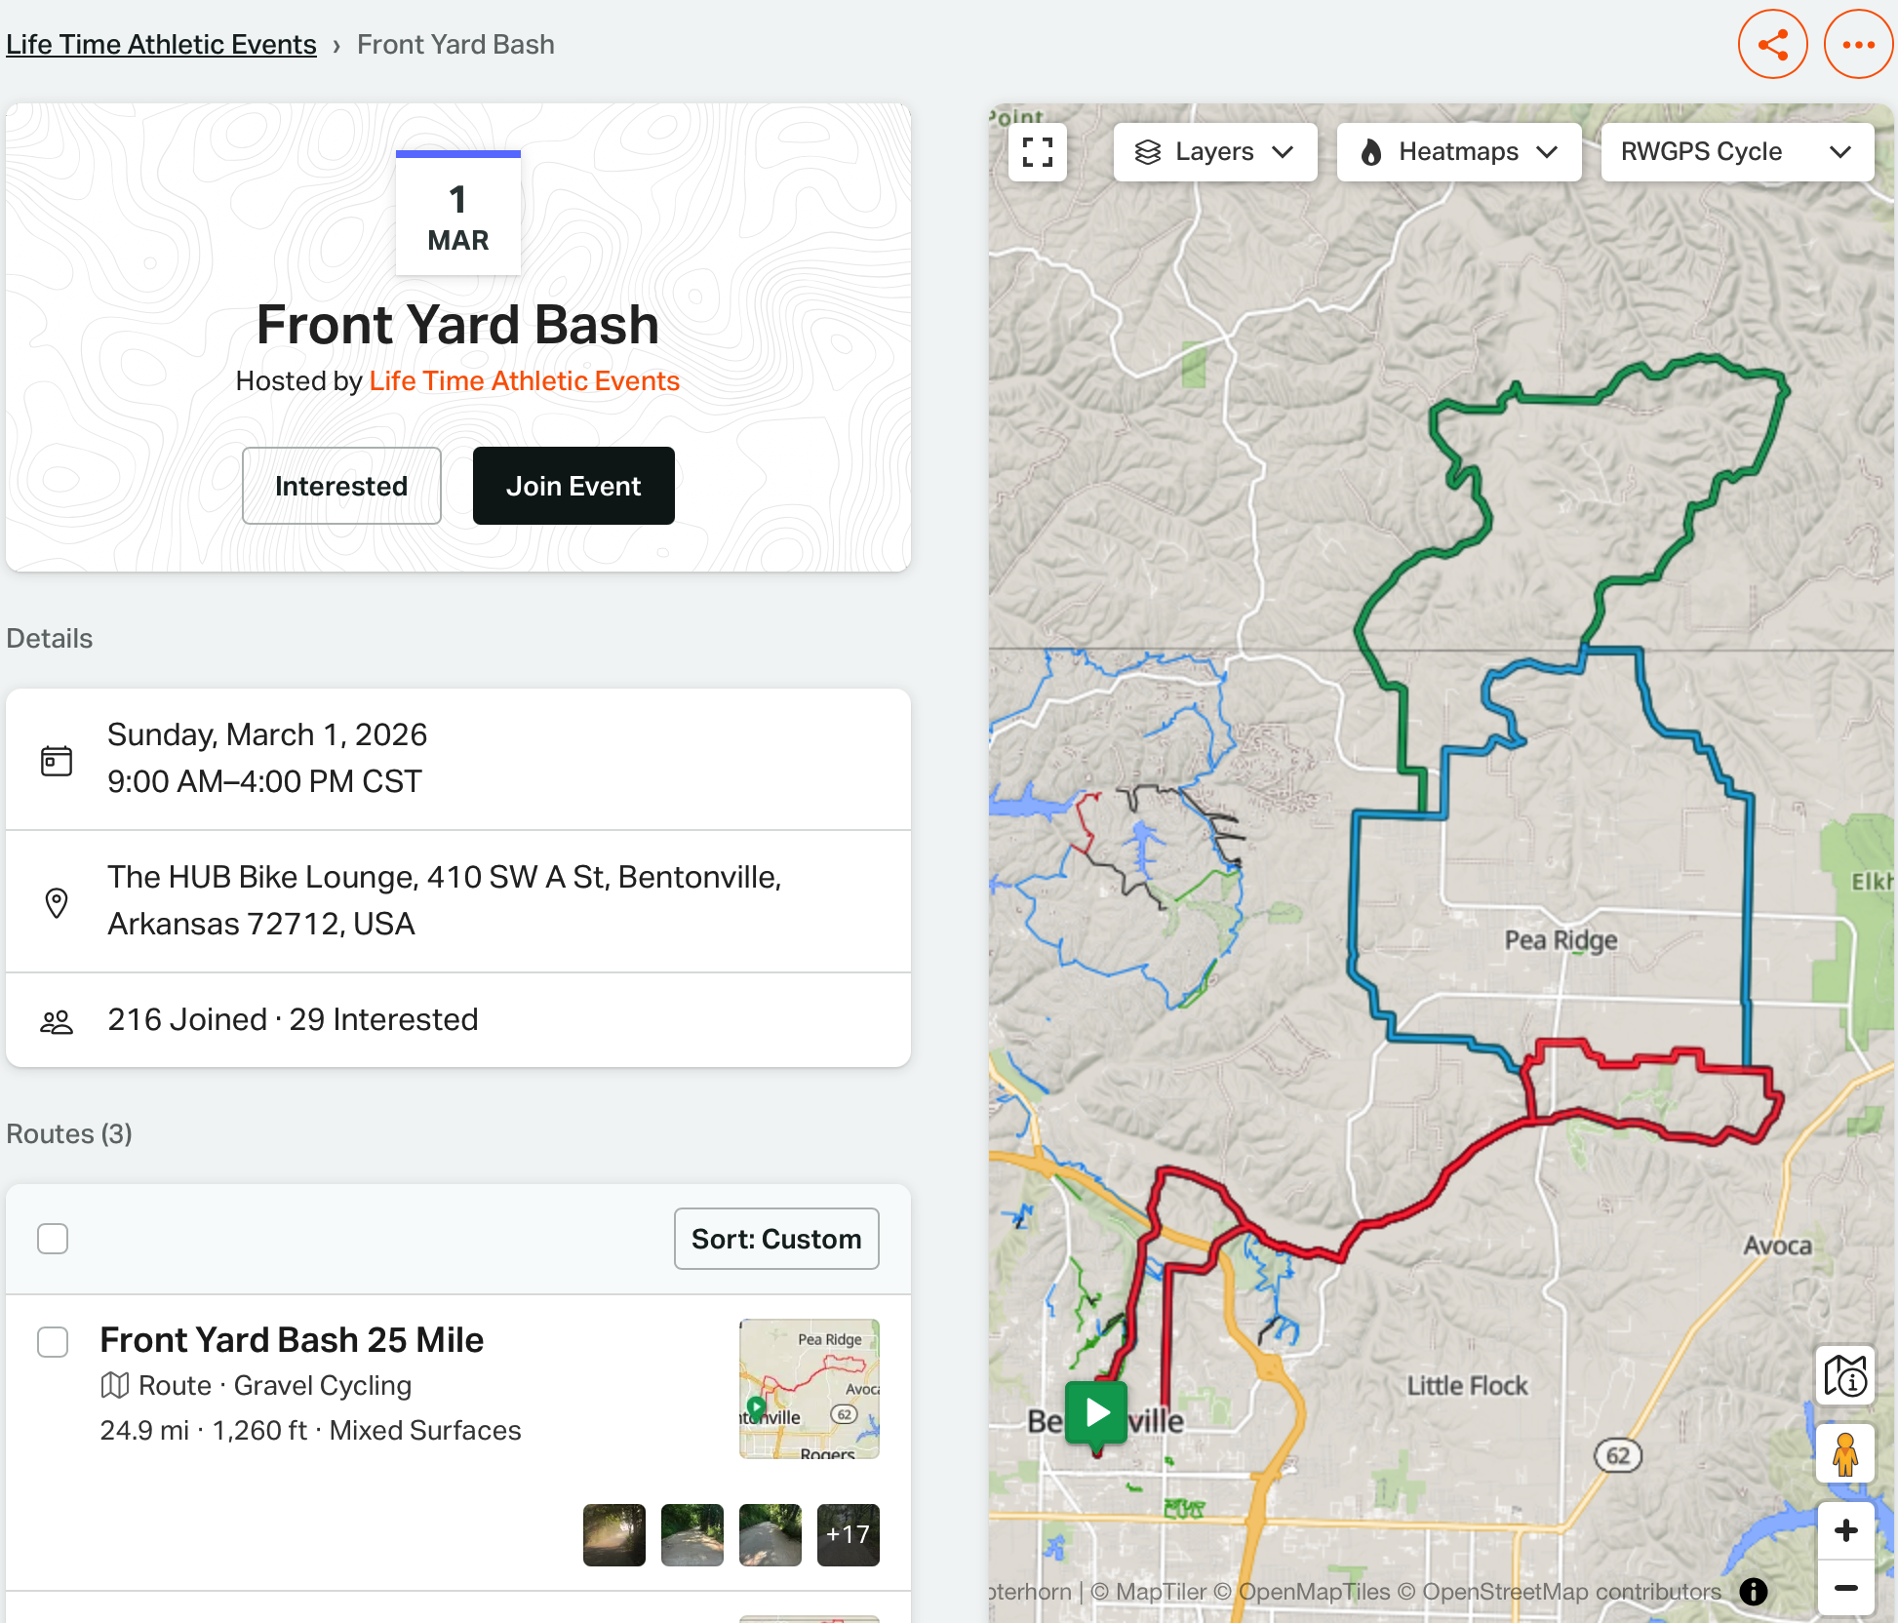
Task: Click the orange share icon
Action: coord(1772,45)
